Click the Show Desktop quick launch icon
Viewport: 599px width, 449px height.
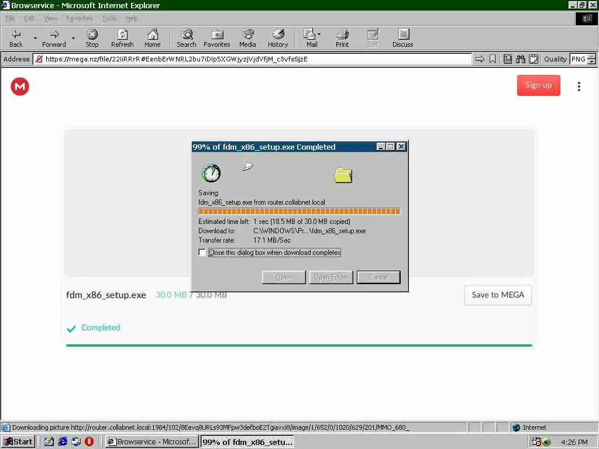tap(49, 442)
